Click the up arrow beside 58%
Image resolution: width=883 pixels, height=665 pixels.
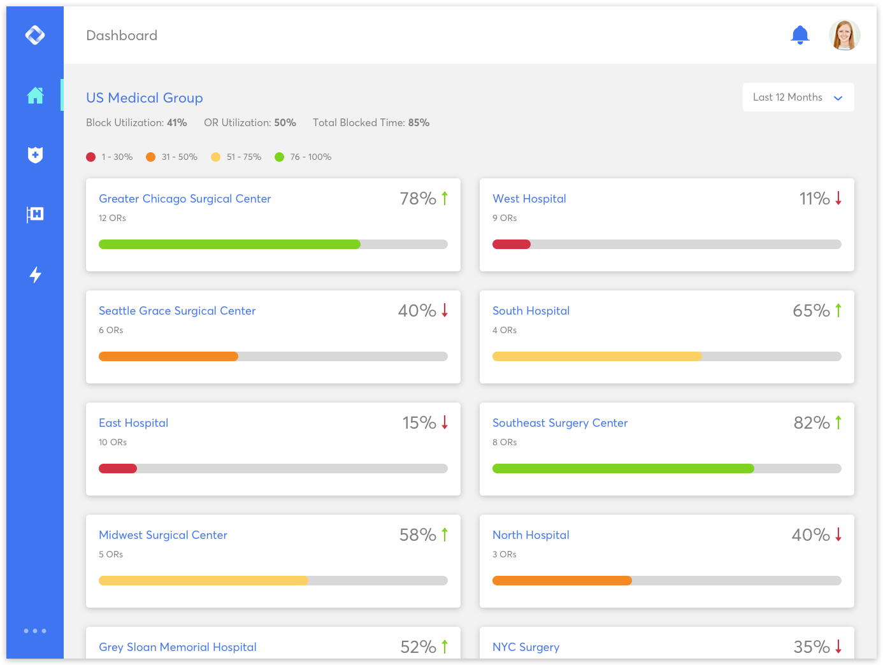[x=445, y=534]
